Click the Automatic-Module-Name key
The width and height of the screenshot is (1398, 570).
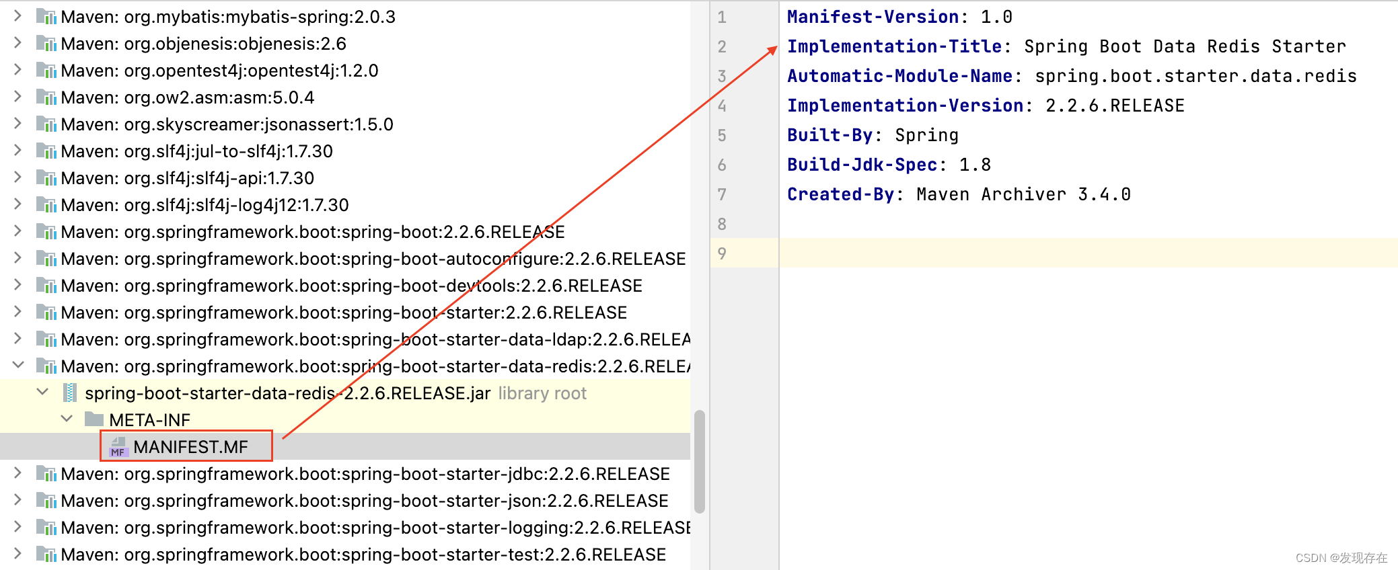(x=899, y=76)
